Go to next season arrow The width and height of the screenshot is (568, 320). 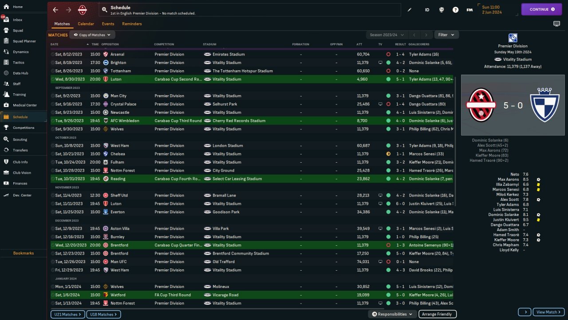tap(426, 35)
